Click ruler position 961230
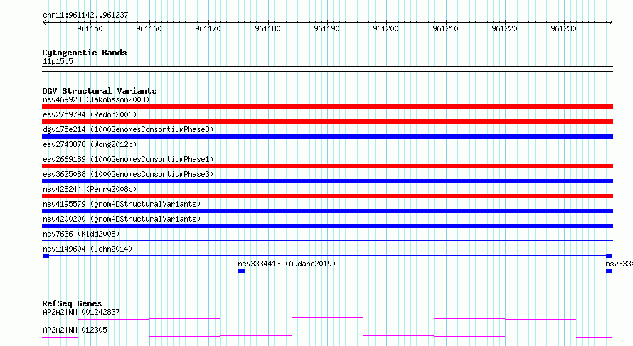 [563, 28]
